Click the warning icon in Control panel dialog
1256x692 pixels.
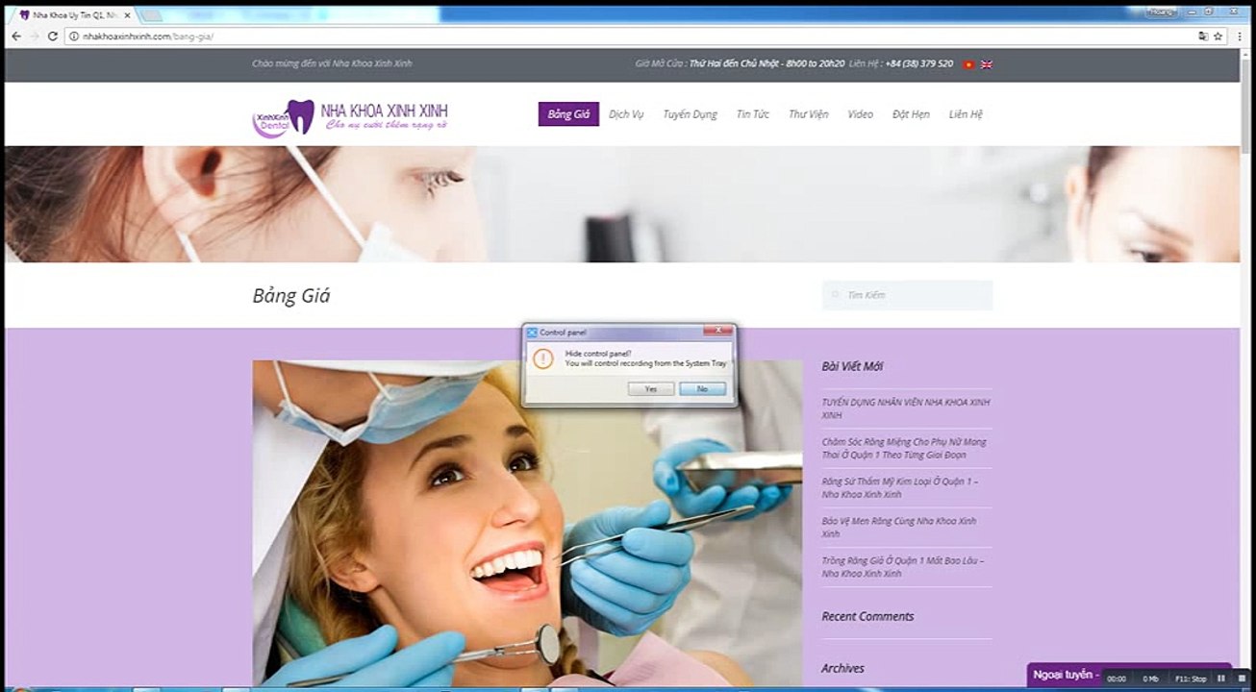click(x=543, y=358)
